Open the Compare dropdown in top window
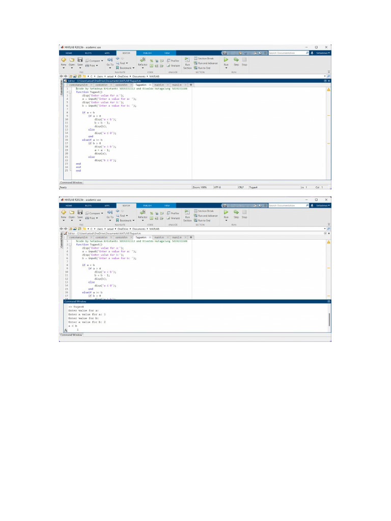Screen dimensions: 391x521 pyautogui.click(x=94, y=61)
